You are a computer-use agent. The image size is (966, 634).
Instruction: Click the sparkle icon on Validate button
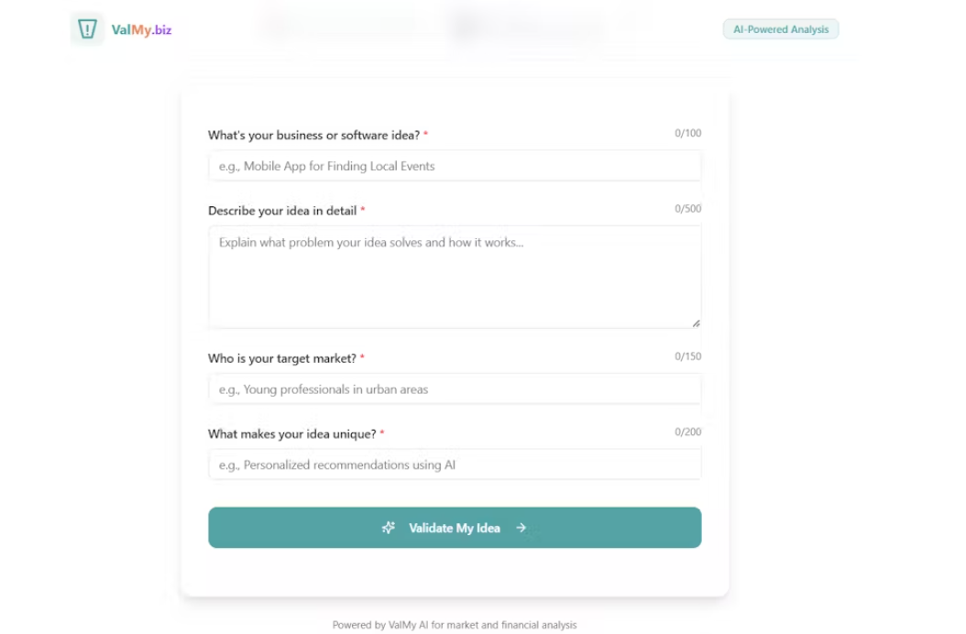388,528
